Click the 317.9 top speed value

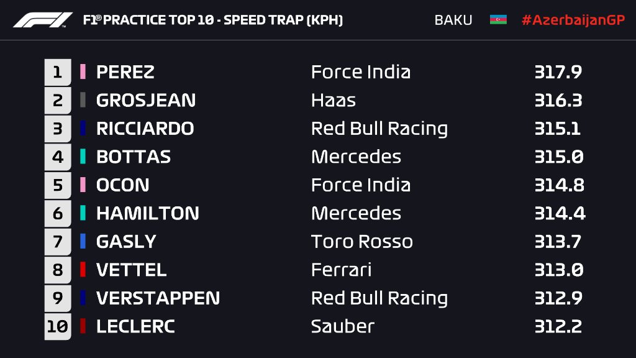point(558,72)
